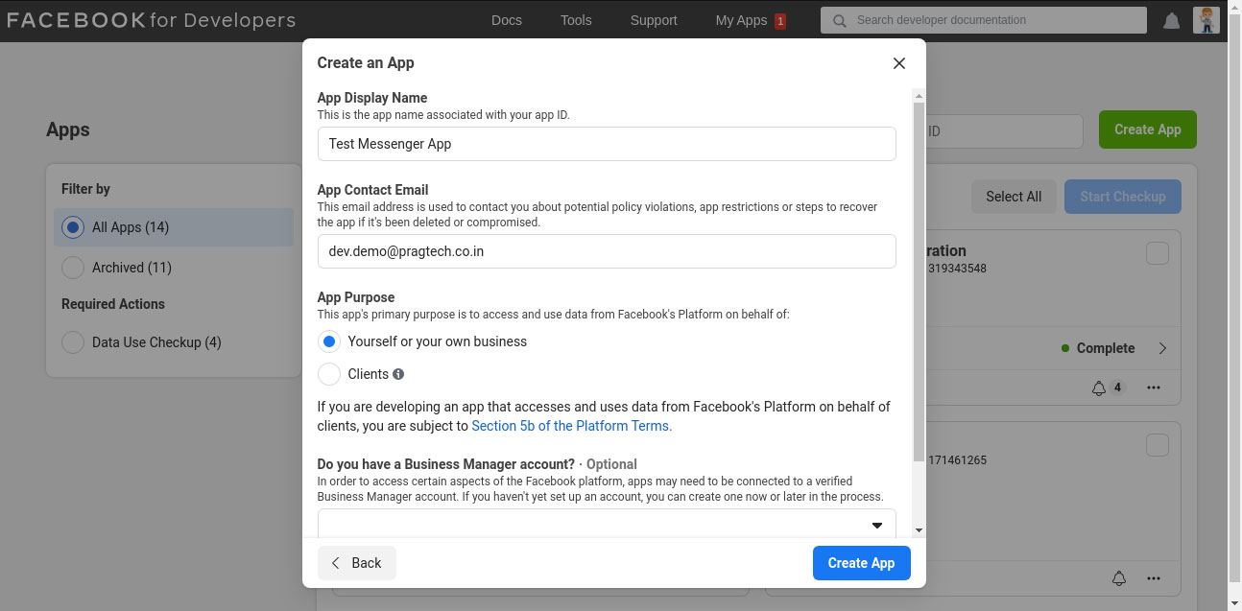Viewport: 1242px width, 611px height.
Task: Close the Create an App dialog
Action: pos(899,63)
